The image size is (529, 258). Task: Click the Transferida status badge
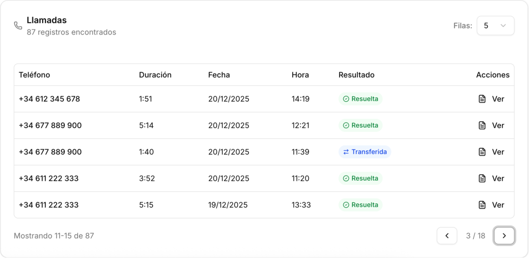(x=365, y=152)
